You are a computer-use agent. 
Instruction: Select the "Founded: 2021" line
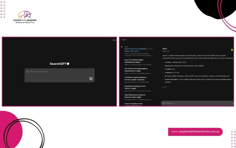(170, 69)
